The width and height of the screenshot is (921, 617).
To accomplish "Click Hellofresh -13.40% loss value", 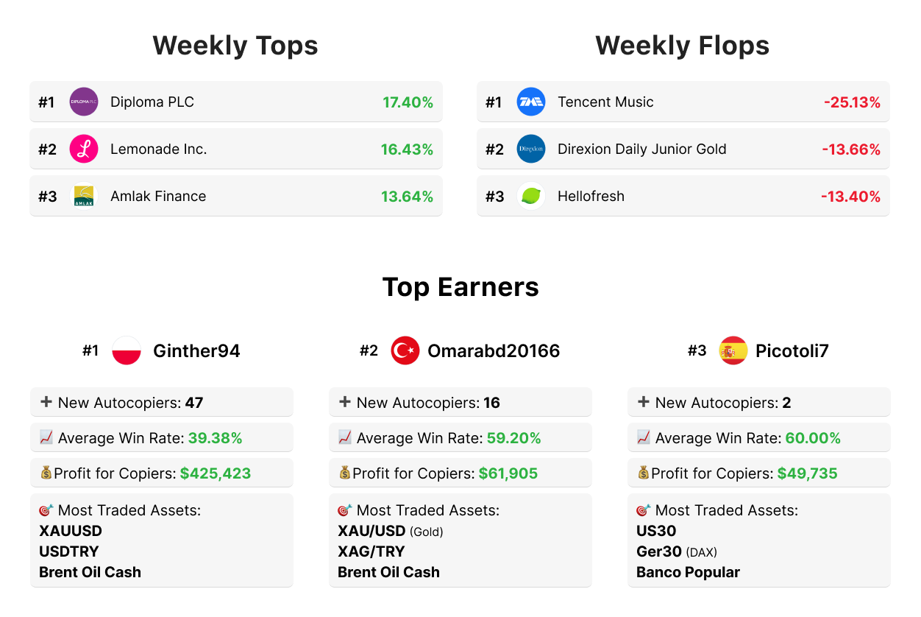I will click(850, 197).
